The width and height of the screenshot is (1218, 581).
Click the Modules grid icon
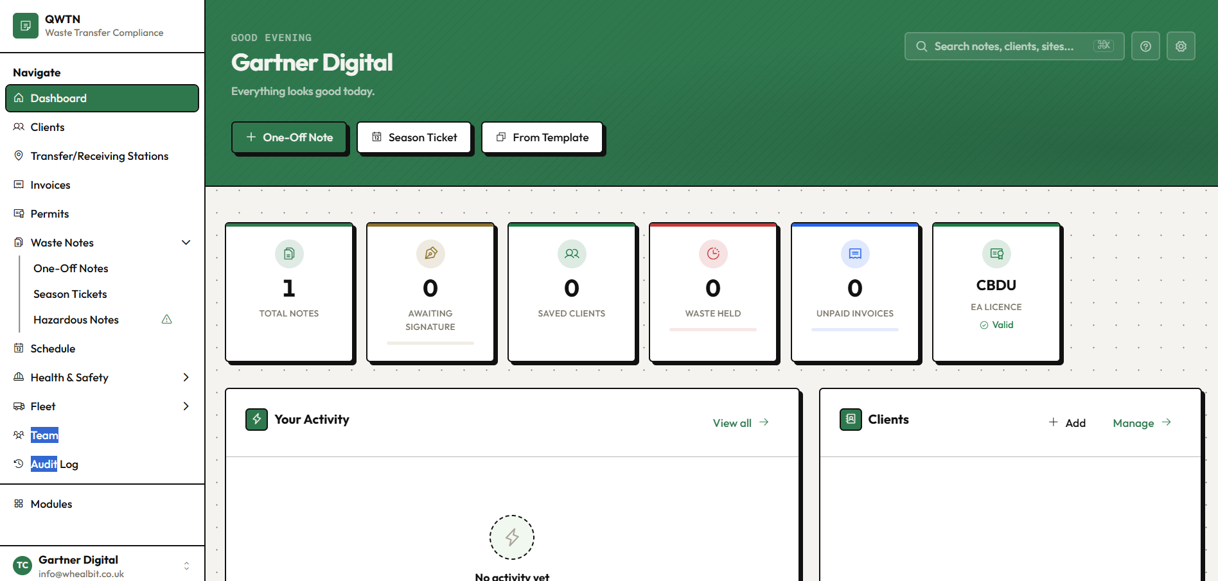tap(19, 504)
